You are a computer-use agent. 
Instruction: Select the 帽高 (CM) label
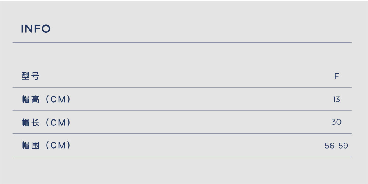(x=46, y=99)
